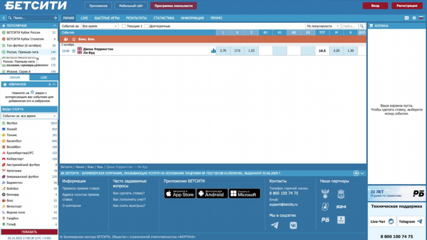Image resolution: width=427 pixels, height=240 pixels.
Task: Click the Liverpool partner logo
Action: click(x=341, y=194)
